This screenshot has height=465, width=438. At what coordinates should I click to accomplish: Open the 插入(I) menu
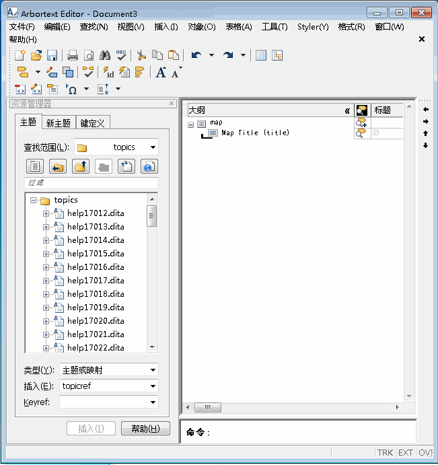166,27
